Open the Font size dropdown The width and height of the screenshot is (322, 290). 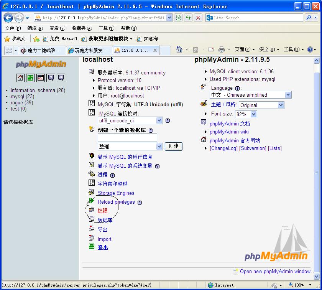246,114
